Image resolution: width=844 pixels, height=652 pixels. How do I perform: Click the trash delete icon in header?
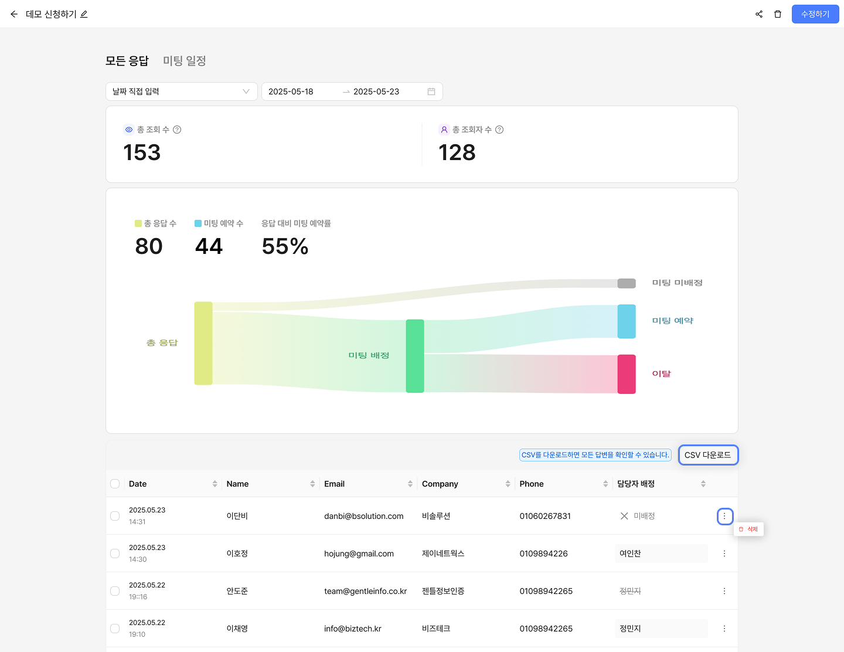778,14
